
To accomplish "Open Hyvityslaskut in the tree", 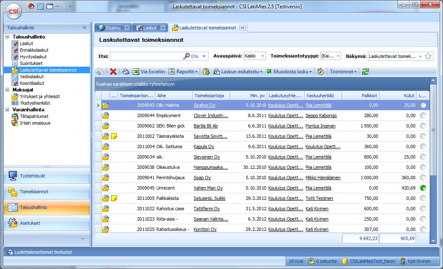I will point(33,57).
